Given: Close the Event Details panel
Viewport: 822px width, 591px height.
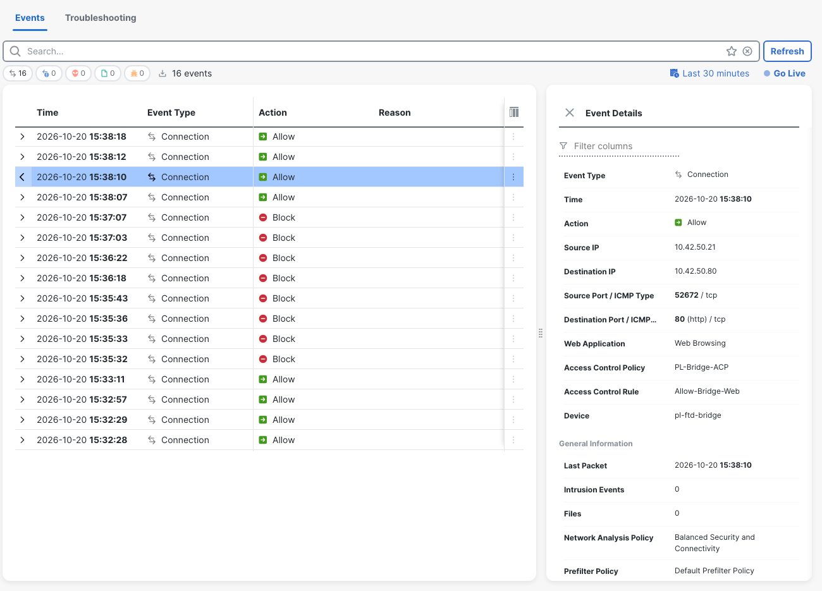Looking at the screenshot, I should click(570, 113).
